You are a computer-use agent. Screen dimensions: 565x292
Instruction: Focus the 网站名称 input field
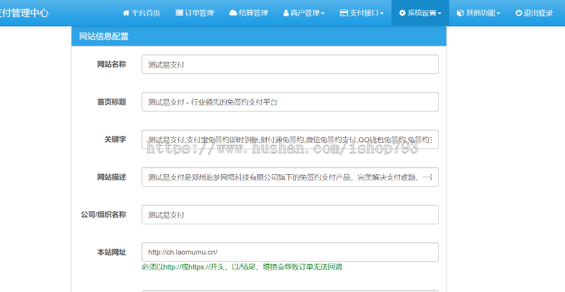pyautogui.click(x=289, y=65)
